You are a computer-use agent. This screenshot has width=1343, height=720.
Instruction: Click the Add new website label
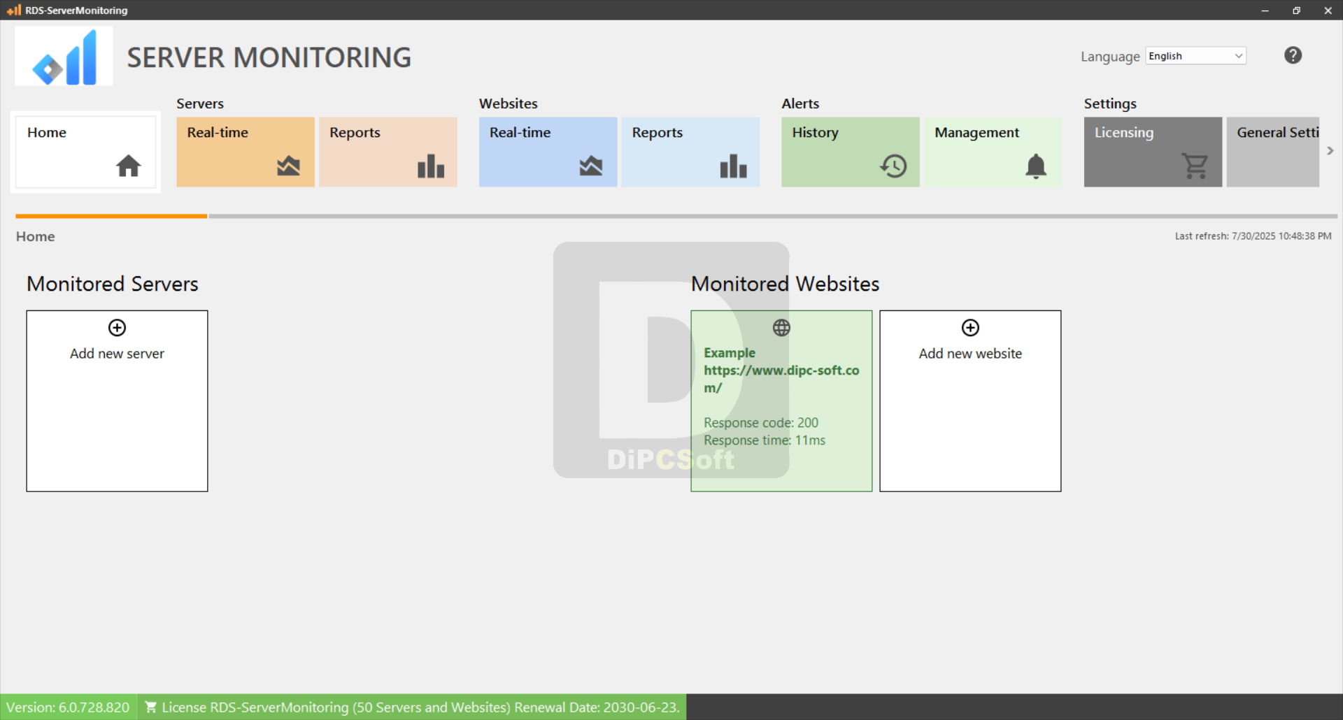(970, 354)
